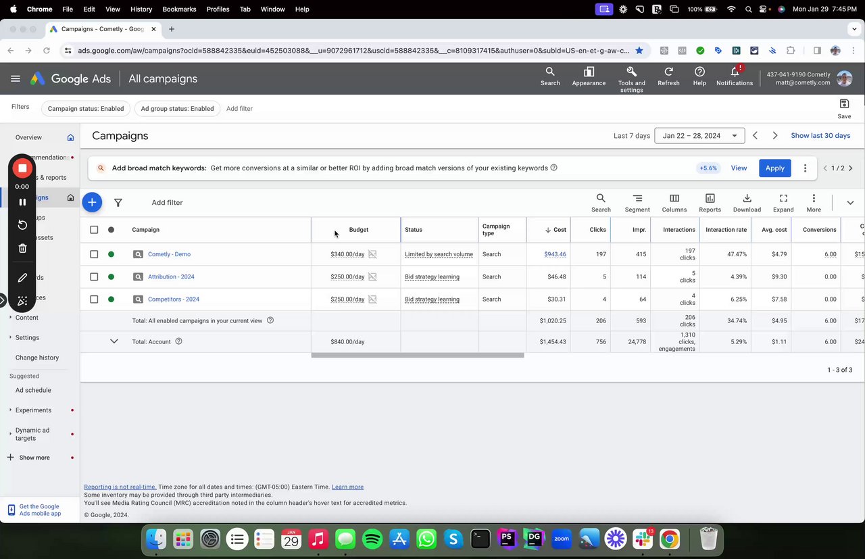Open Notifications bell
Viewport: 865px width, 559px height.
tap(735, 76)
